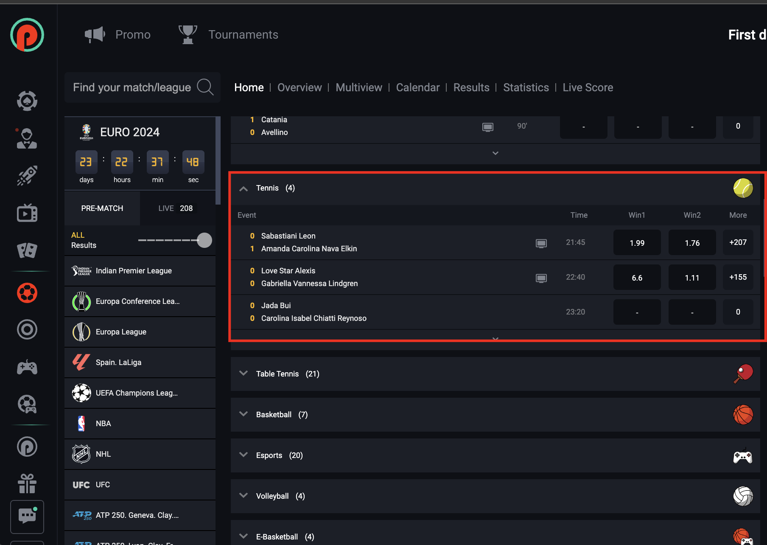Expand the Table Tennis section

(244, 374)
